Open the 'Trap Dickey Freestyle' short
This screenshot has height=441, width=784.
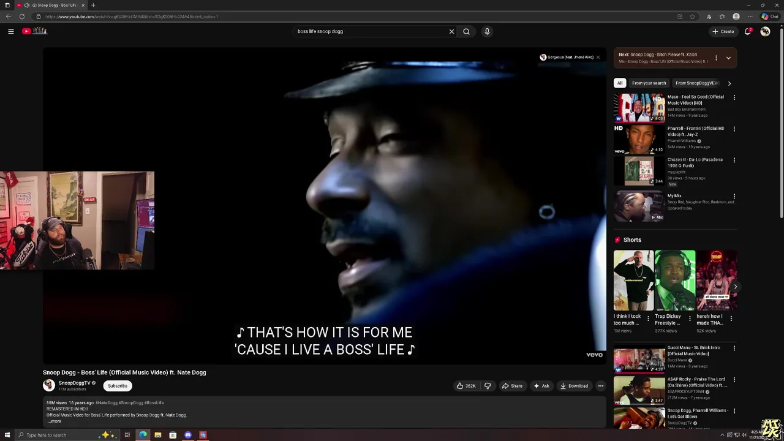click(x=674, y=281)
